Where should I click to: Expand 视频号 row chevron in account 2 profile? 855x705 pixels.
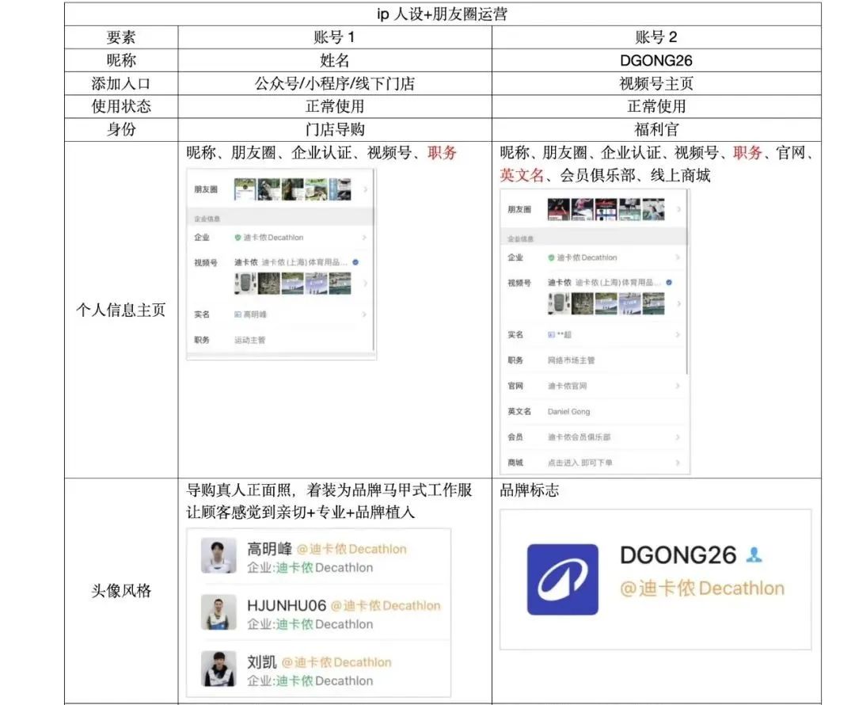(x=679, y=303)
